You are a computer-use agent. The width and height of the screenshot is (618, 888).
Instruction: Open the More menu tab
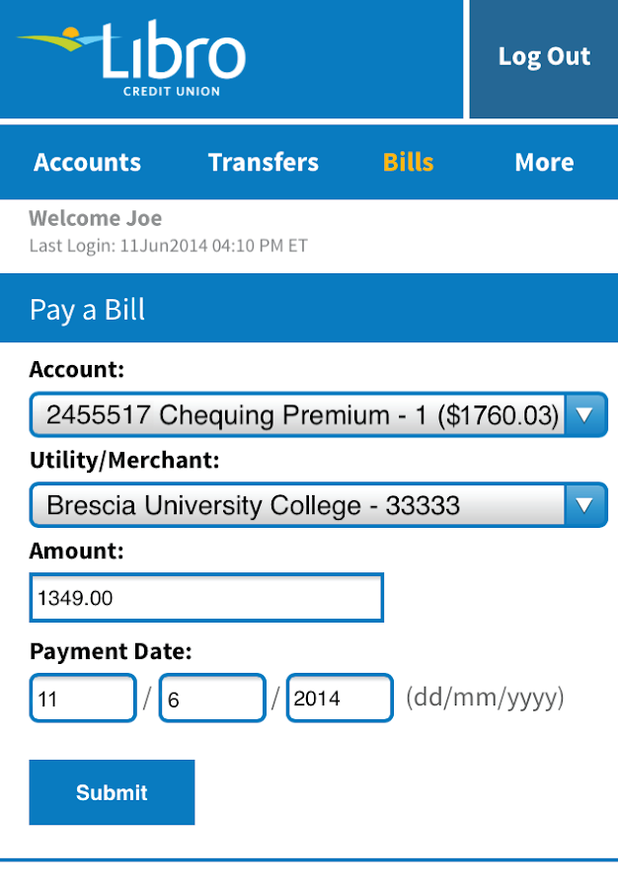point(544,163)
